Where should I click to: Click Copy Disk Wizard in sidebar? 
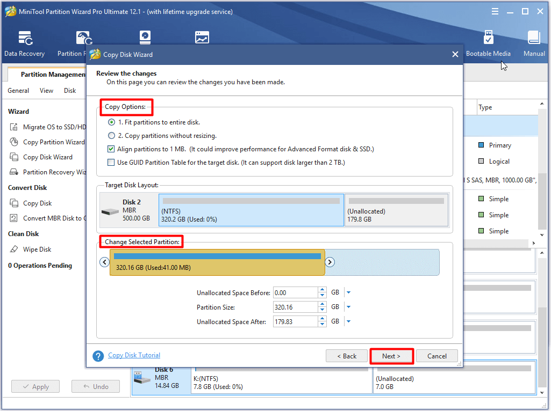[x=47, y=157]
